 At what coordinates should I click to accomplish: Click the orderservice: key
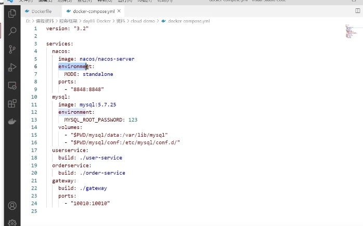[72, 165]
